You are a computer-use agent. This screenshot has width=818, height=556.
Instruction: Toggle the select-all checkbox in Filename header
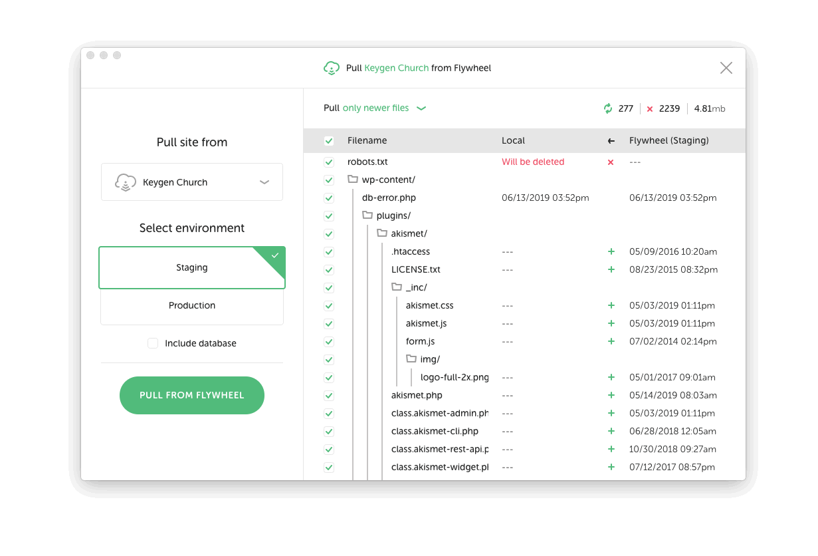(x=329, y=141)
